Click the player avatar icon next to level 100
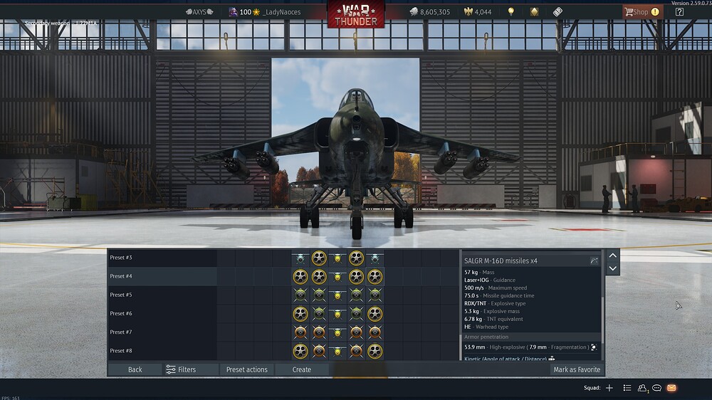Viewport: 712px width, 400px height. pyautogui.click(x=233, y=12)
